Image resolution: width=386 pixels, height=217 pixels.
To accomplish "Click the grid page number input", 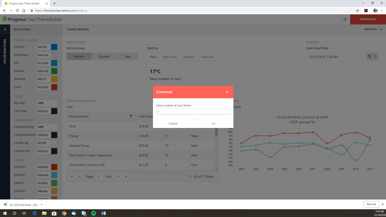I will coord(99,177).
